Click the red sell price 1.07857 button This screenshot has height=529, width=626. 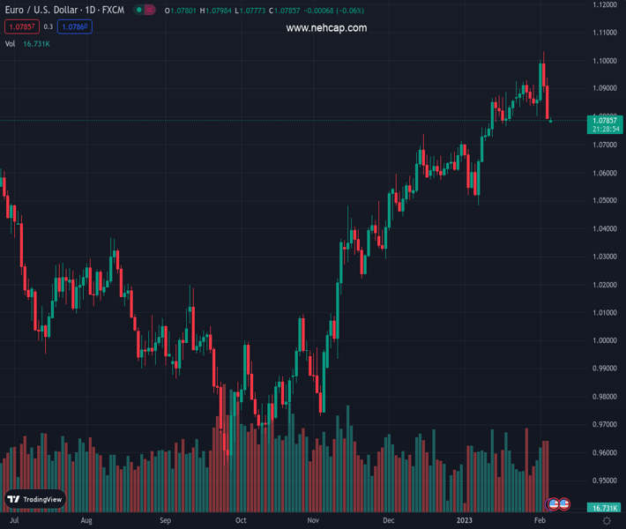coord(21,27)
